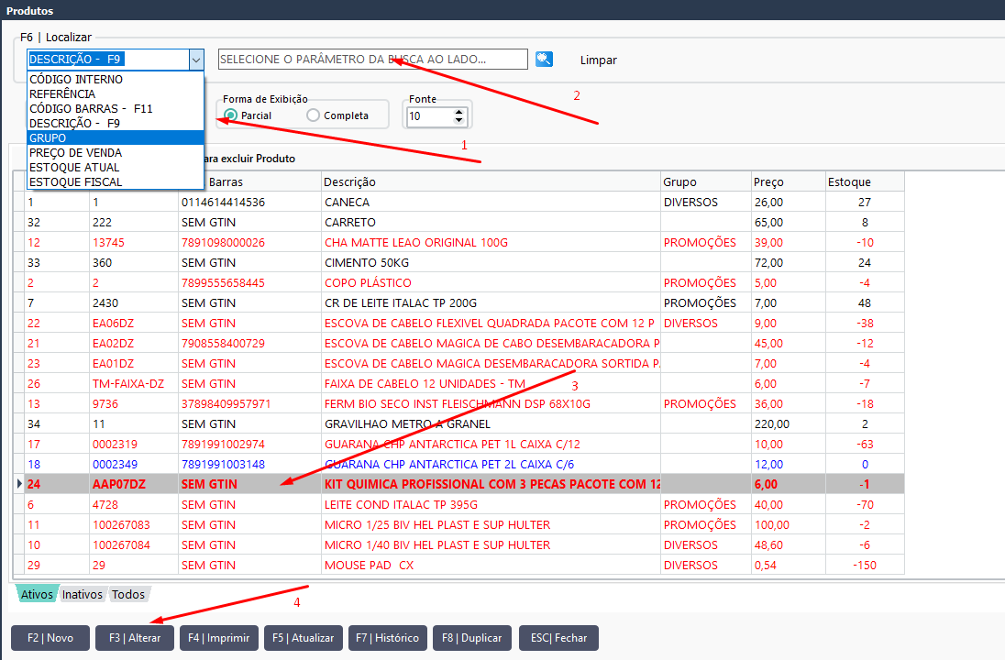Select CHA MATTE LEAO ORIGINAL 100G row
The image size is (1005, 660).
coord(458,242)
